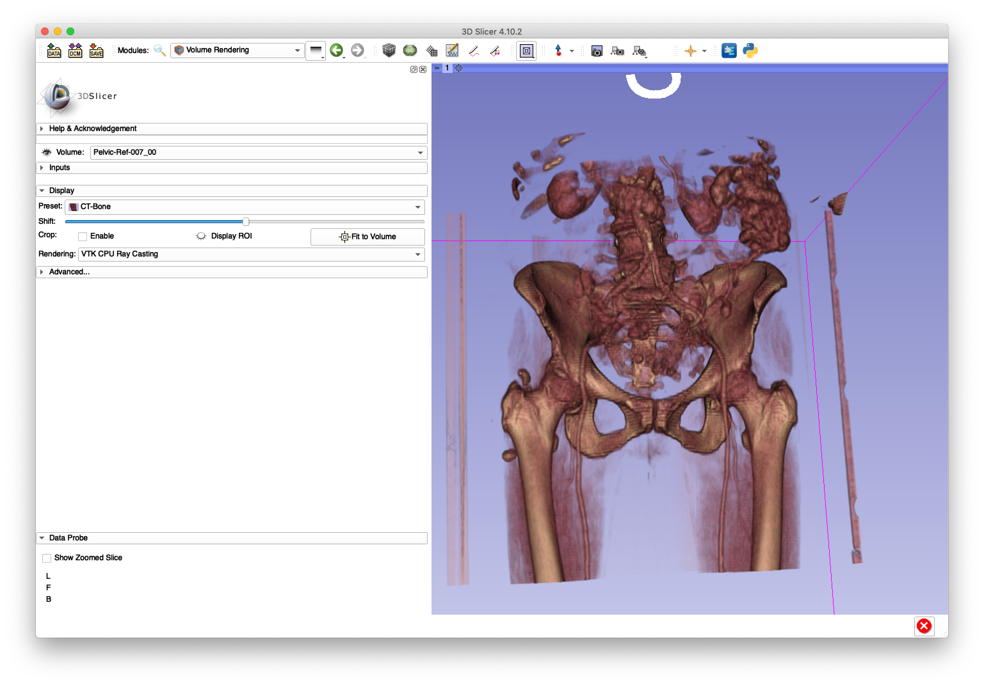Open the Python Interactor
The height and width of the screenshot is (685, 984).
(x=749, y=51)
